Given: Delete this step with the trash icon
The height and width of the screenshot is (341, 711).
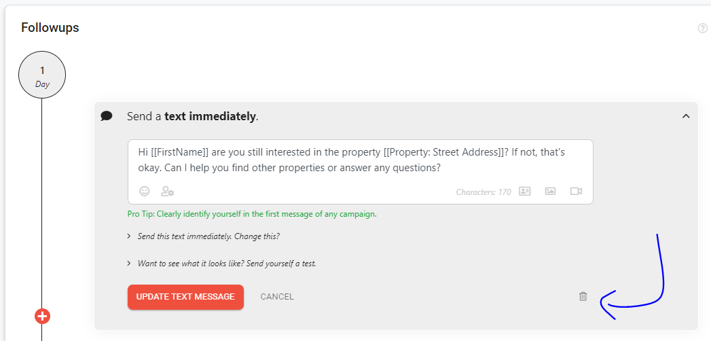Looking at the screenshot, I should coord(583,297).
